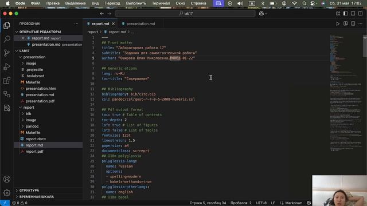The image size is (367, 206).
Task: Click cursor position Строка 5, столбец 34
Action: pos(208,203)
